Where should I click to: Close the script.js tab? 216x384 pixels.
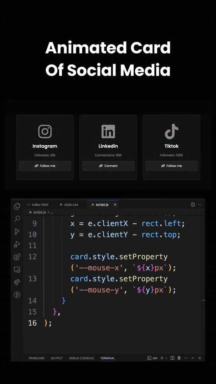click(x=115, y=205)
